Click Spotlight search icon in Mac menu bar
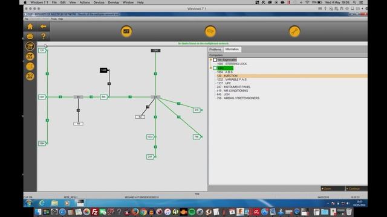Screen dimensions: 387x217 (x=354, y=2)
